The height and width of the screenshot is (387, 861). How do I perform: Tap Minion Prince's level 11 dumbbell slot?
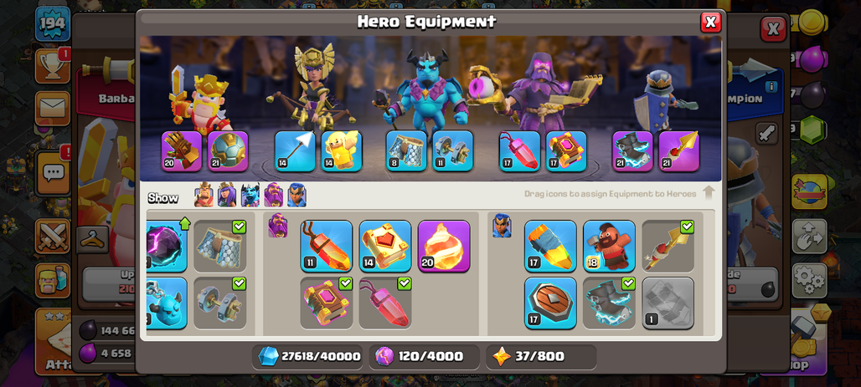click(x=452, y=151)
